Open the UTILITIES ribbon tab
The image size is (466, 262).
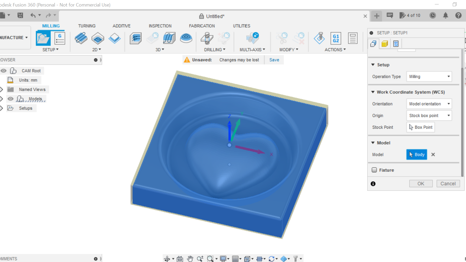241,26
